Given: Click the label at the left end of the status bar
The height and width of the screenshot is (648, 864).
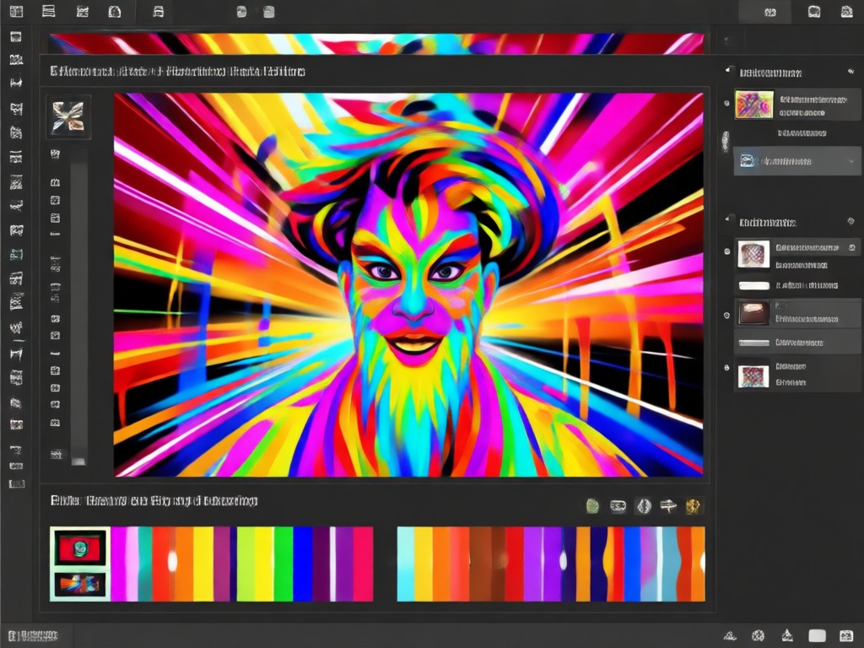Looking at the screenshot, I should coord(33,636).
